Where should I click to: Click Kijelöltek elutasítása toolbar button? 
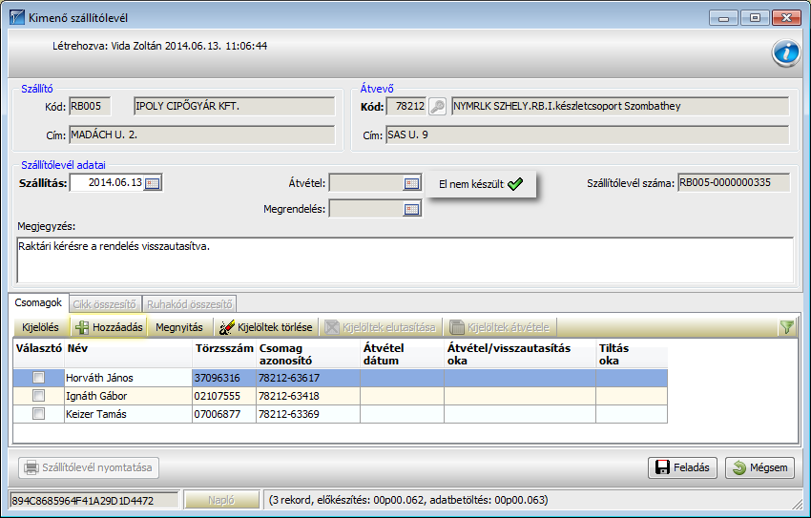pos(380,327)
